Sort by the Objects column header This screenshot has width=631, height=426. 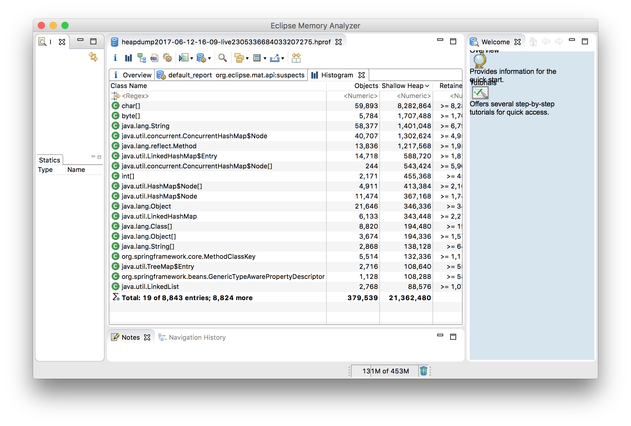click(x=366, y=86)
